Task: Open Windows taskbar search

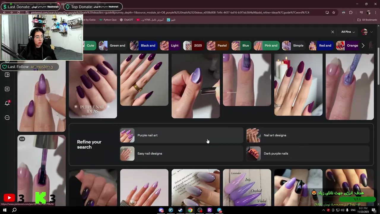Action: pyautogui.click(x=14, y=210)
